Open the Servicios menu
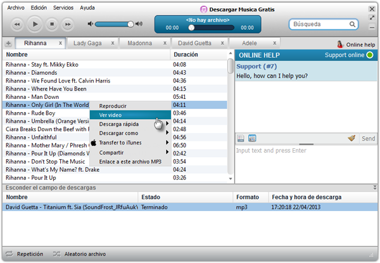380x263 pixels. tap(63, 8)
